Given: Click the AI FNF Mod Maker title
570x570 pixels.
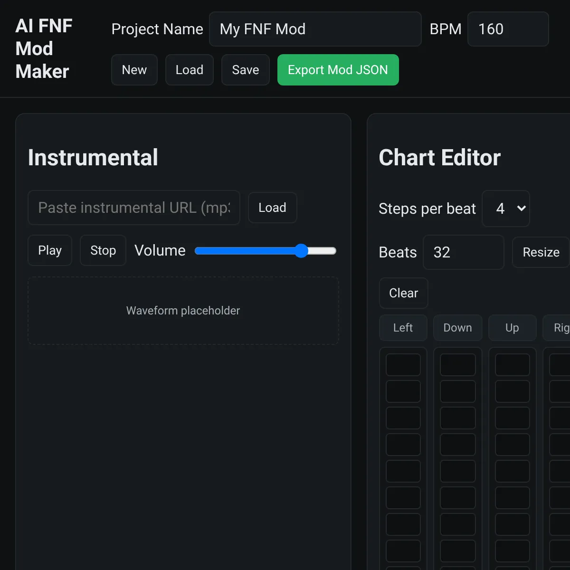Looking at the screenshot, I should (x=44, y=48).
